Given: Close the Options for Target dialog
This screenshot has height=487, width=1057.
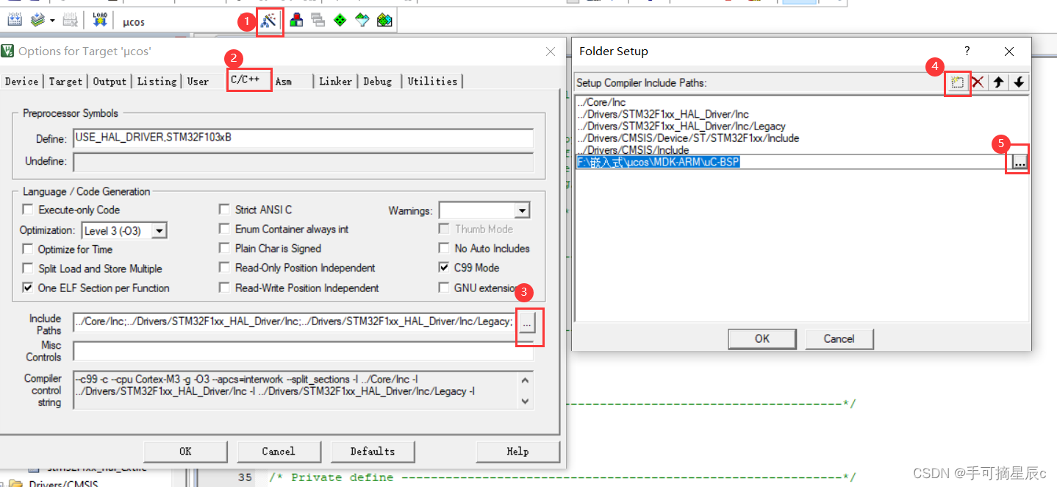Looking at the screenshot, I should pyautogui.click(x=551, y=51).
